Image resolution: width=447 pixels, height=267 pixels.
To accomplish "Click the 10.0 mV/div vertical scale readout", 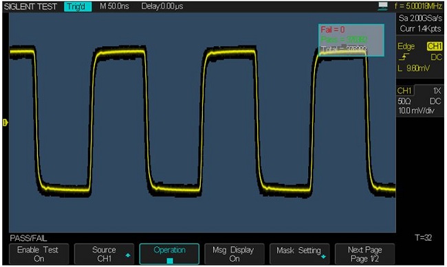I will [x=416, y=111].
